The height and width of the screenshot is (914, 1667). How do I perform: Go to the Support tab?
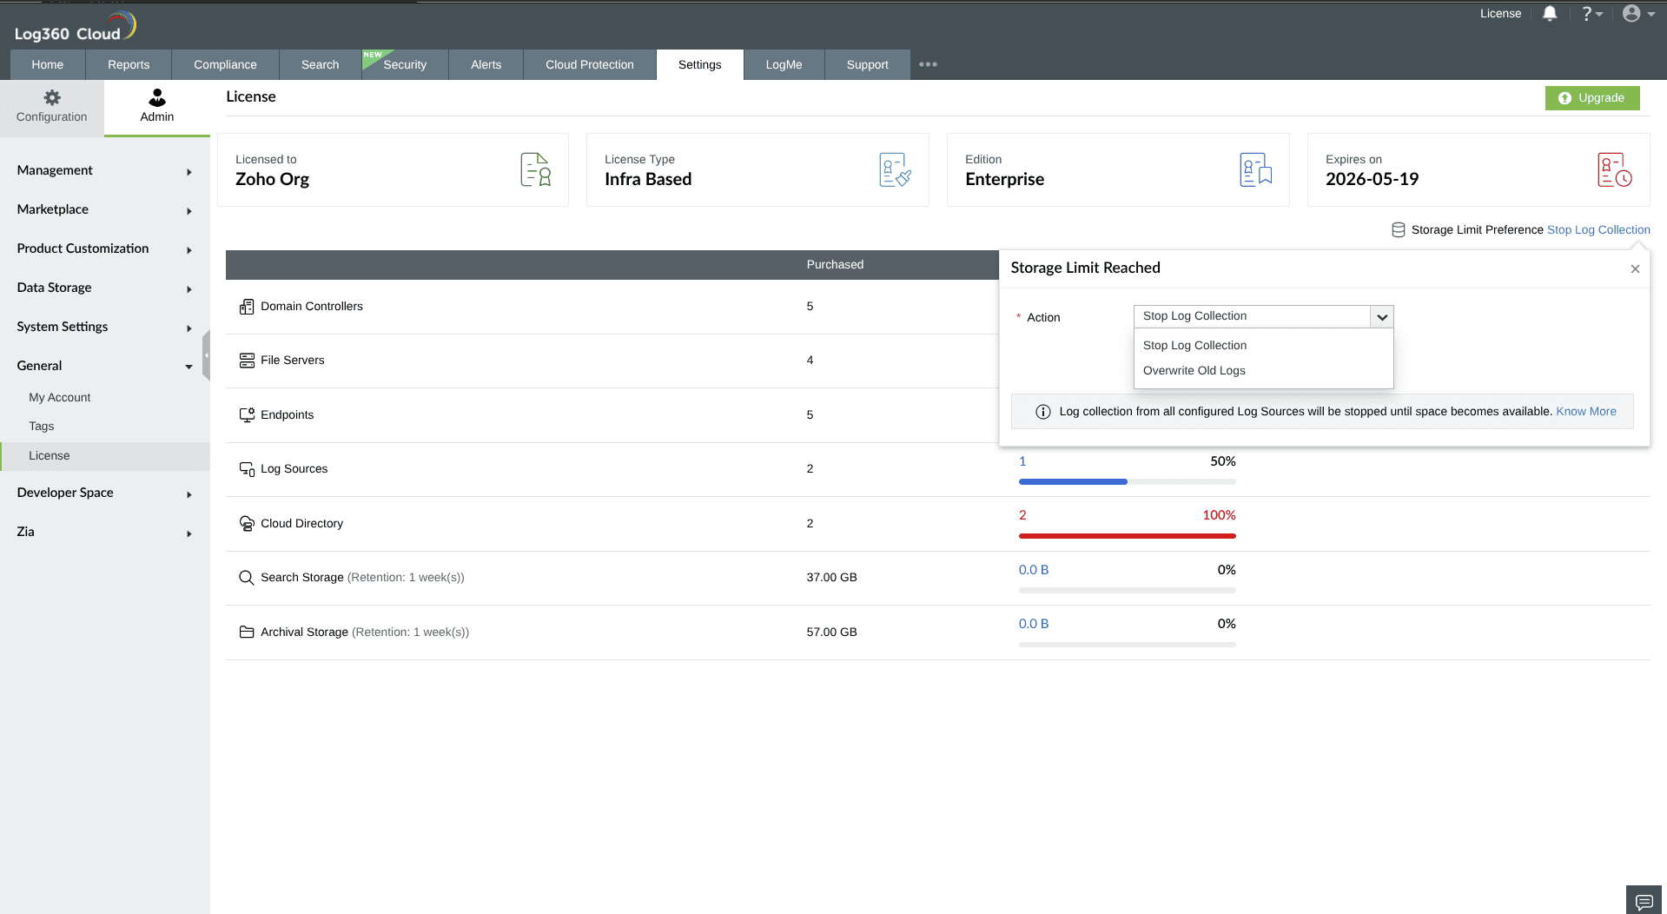click(867, 64)
